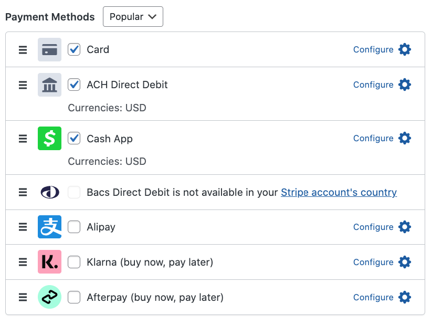The height and width of the screenshot is (325, 432).
Task: Open the Popular payment methods dropdown
Action: tap(133, 17)
